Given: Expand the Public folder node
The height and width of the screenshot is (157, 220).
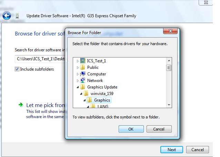Looking at the screenshot, I should point(78,67).
